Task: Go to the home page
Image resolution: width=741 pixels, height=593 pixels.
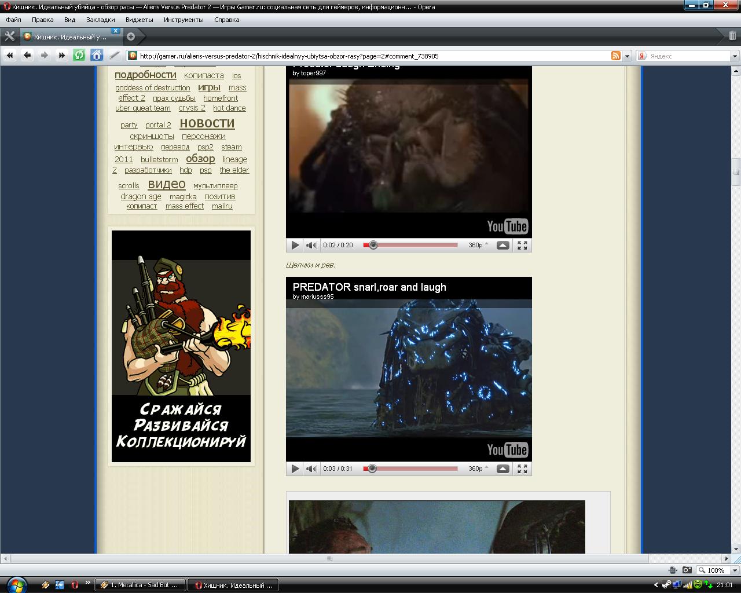Action: pyautogui.click(x=97, y=56)
